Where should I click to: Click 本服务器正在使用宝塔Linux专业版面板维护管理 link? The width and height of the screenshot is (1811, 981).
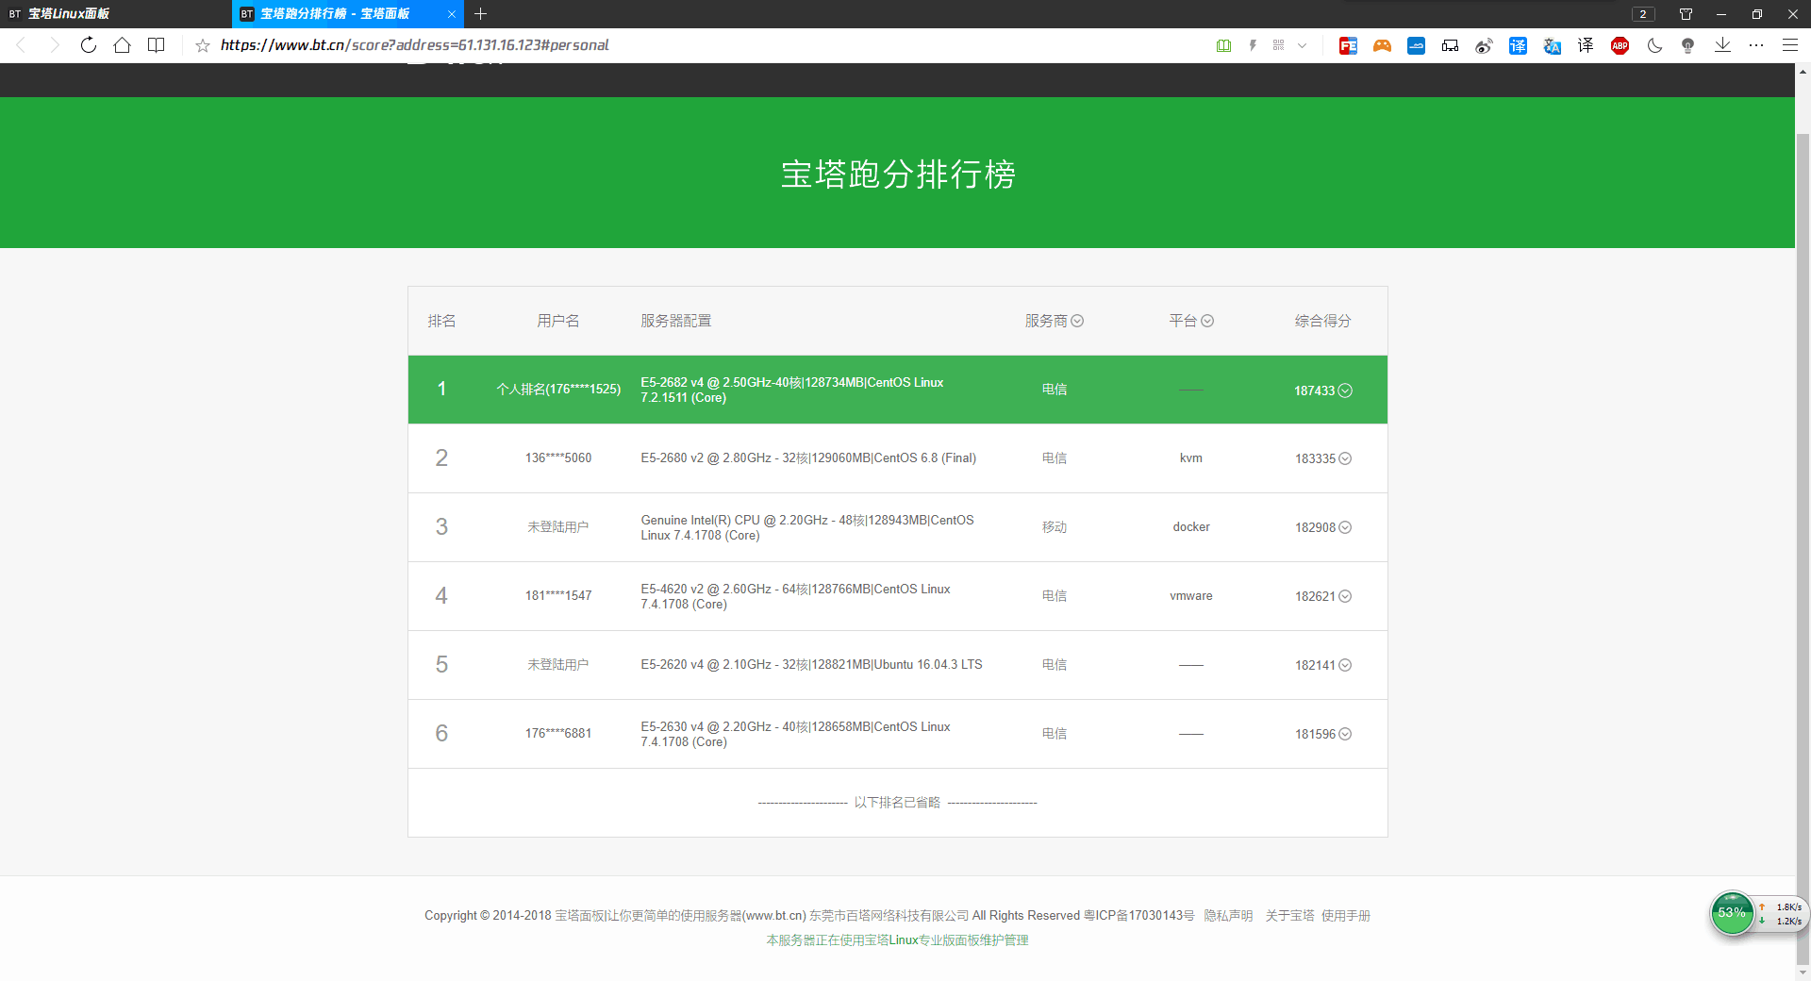tap(897, 939)
